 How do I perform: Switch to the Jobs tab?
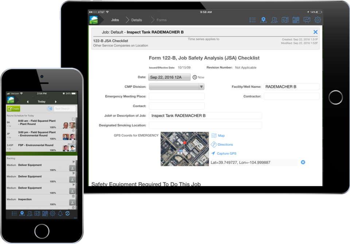tap(115, 20)
